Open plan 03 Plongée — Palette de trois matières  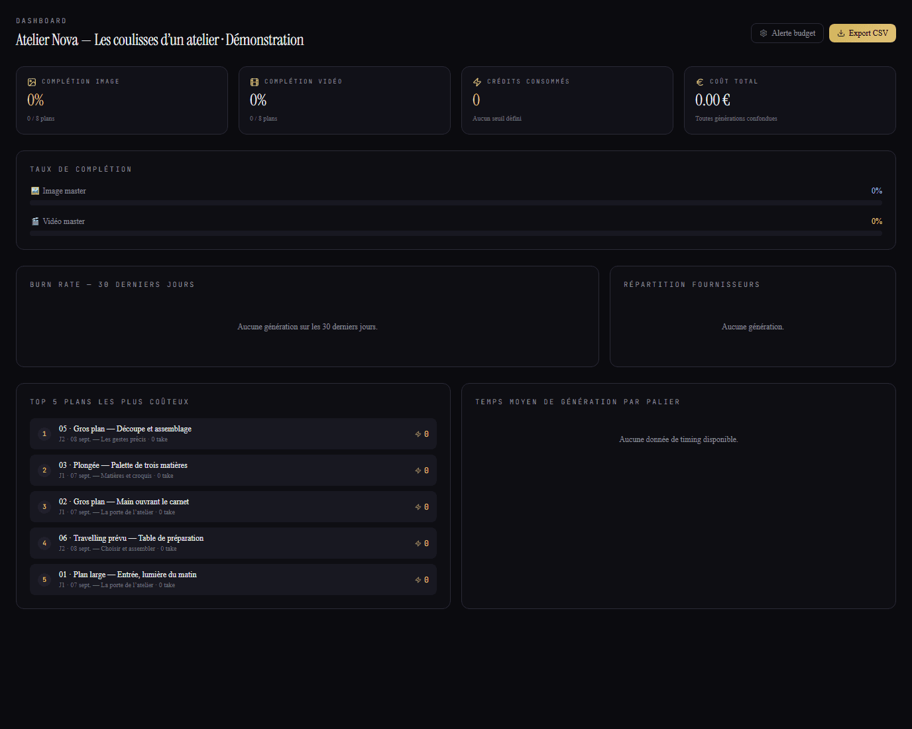(233, 470)
